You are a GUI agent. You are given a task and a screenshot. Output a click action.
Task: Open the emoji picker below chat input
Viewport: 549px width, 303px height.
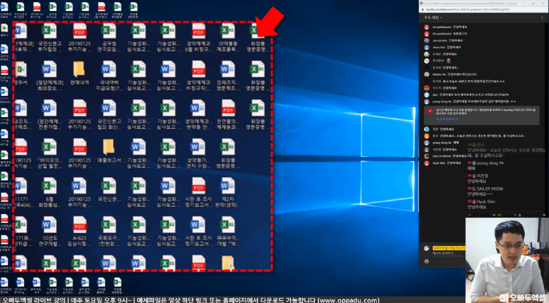click(426, 262)
